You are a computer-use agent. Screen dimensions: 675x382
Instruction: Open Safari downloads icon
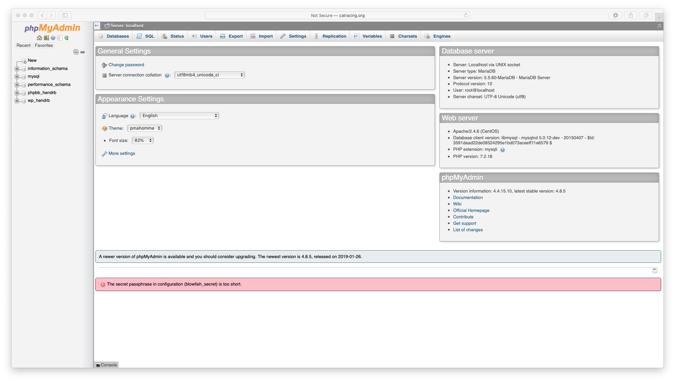pos(616,15)
